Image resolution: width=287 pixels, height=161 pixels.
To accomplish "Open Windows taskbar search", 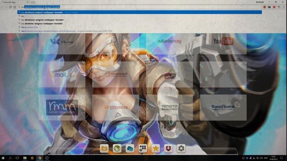I will 10,158.
